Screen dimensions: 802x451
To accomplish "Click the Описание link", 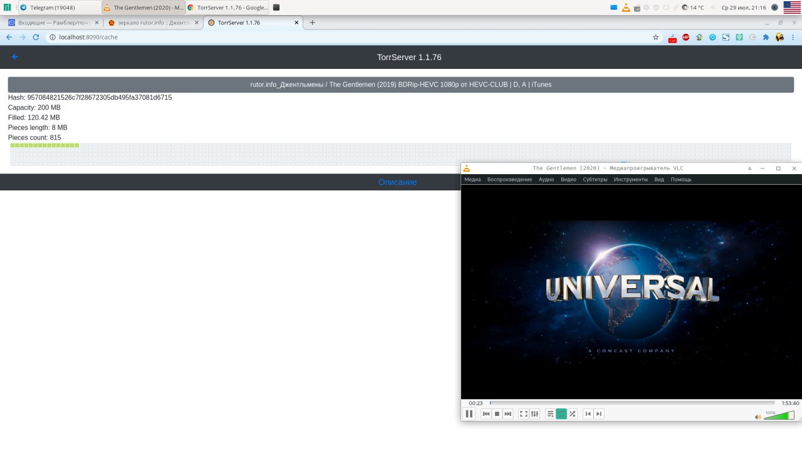I will [397, 182].
